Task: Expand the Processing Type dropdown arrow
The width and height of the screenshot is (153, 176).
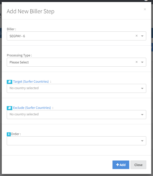Action: pyautogui.click(x=142, y=62)
